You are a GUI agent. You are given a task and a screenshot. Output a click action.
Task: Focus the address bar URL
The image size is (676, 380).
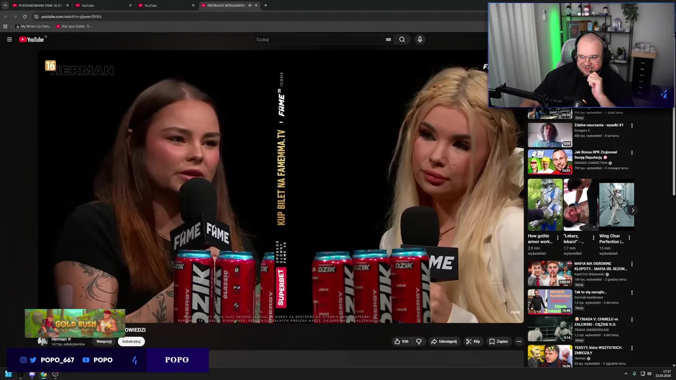(x=71, y=16)
